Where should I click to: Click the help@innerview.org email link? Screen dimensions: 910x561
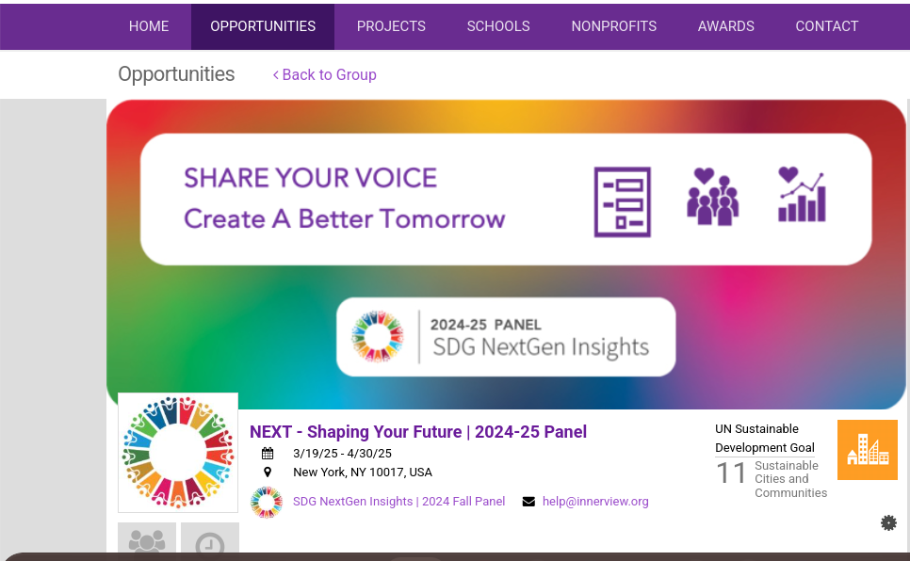(595, 502)
